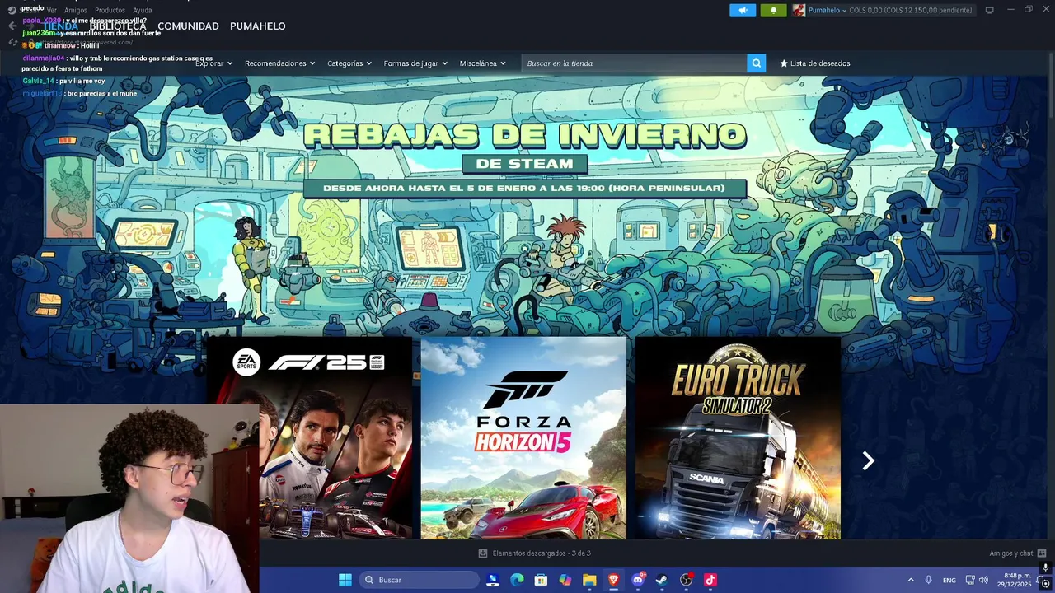The width and height of the screenshot is (1055, 593).
Task: Expand the Categorías menu
Action: tap(349, 63)
